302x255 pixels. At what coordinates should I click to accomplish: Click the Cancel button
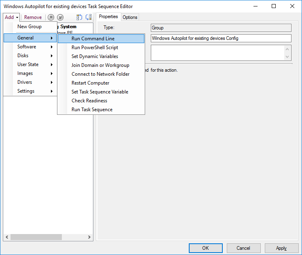(x=243, y=248)
